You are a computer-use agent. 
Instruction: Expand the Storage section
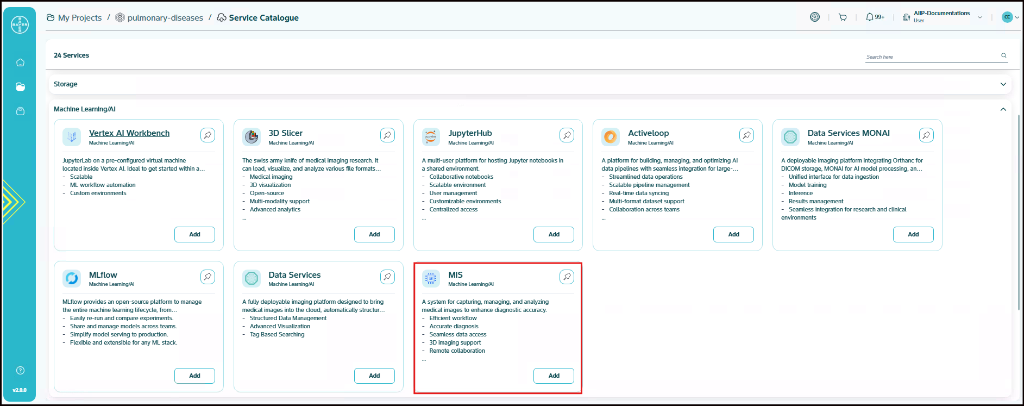pyautogui.click(x=1003, y=84)
